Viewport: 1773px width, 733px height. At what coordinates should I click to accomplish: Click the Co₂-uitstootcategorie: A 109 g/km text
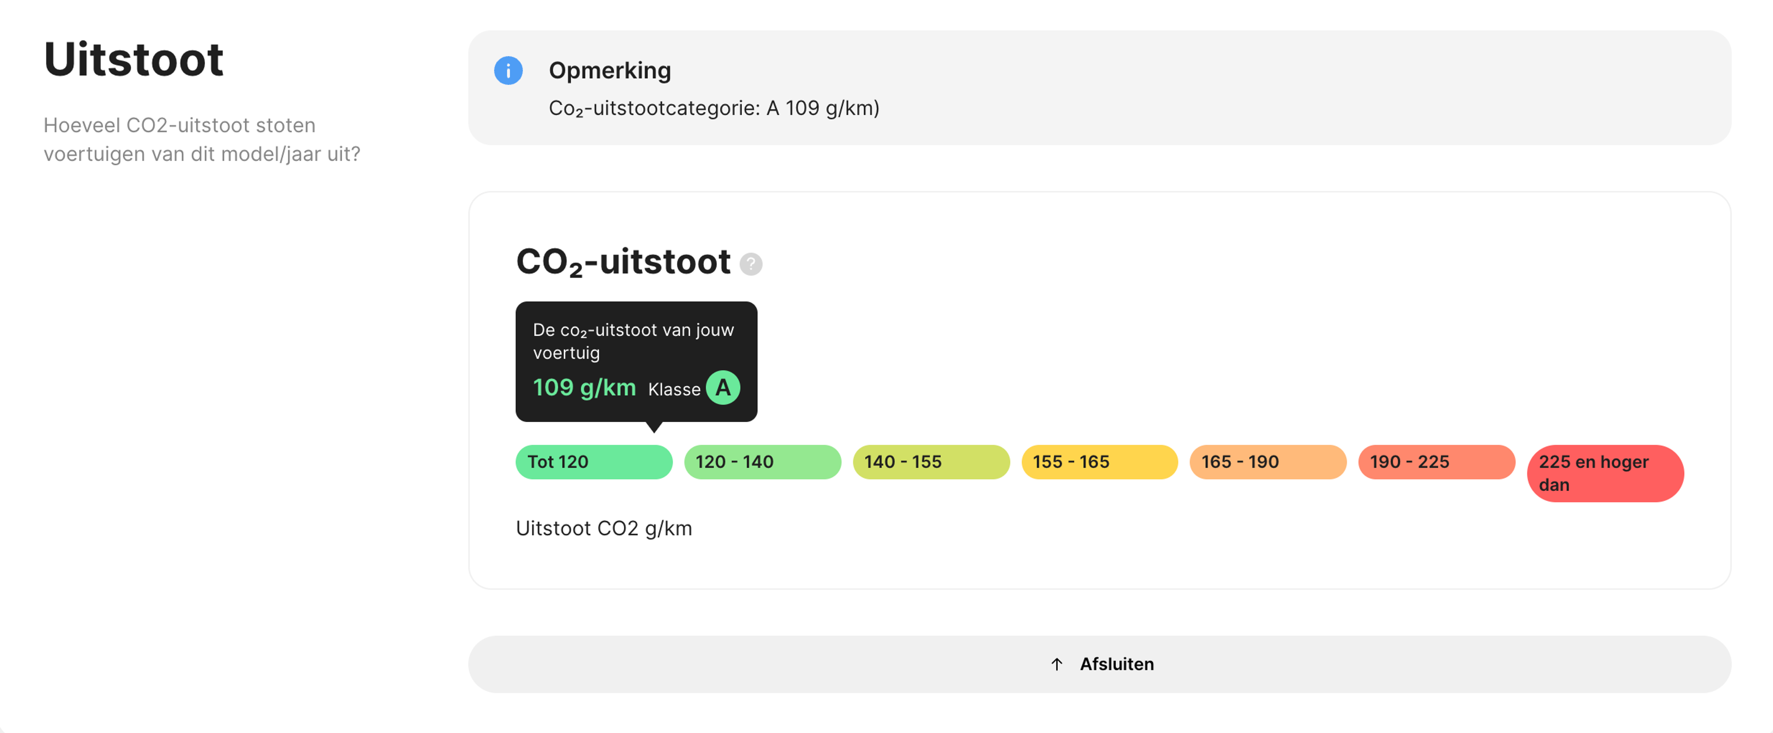tap(714, 109)
